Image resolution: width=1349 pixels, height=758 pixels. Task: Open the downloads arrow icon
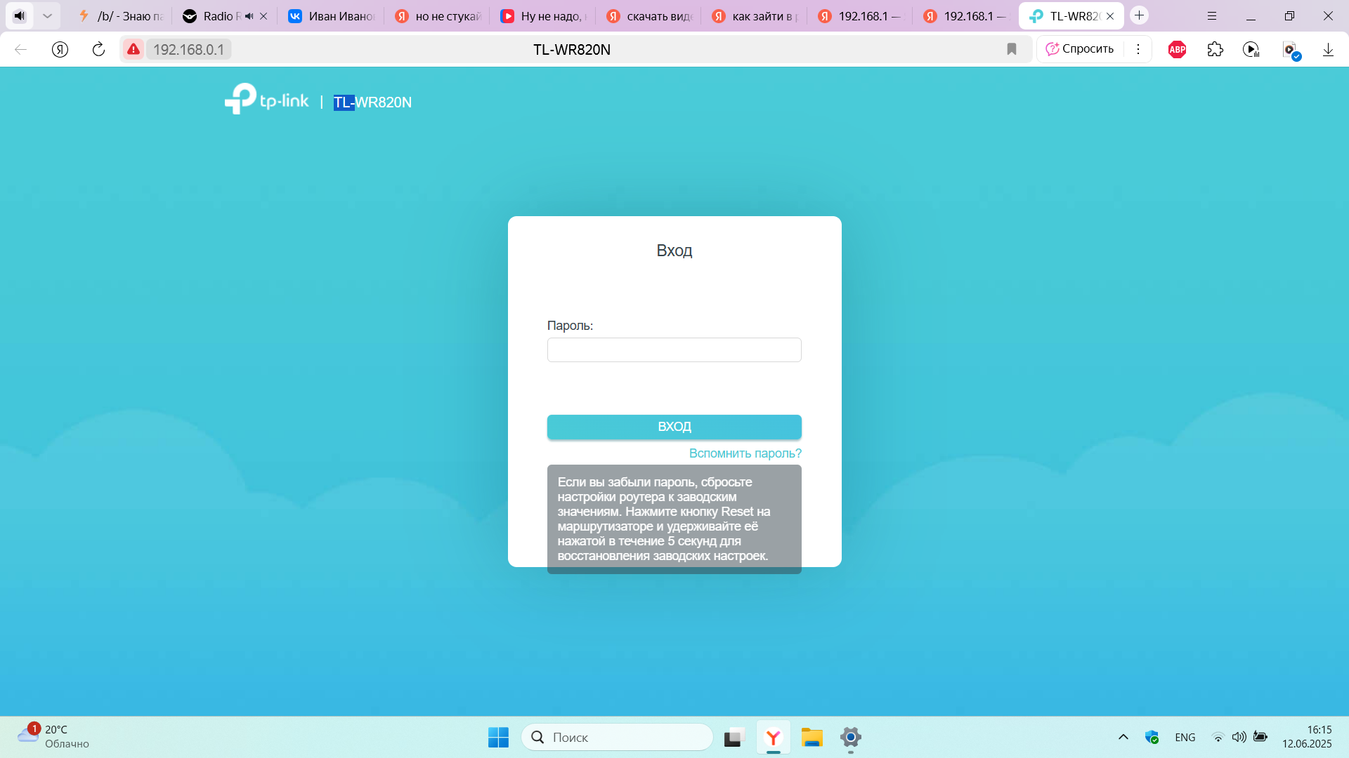(1328, 49)
